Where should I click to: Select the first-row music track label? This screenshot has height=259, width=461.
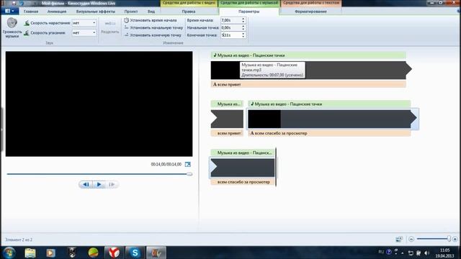pyautogui.click(x=308, y=55)
